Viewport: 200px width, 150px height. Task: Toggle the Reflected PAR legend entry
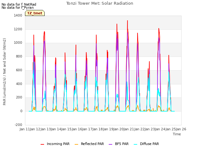[x=89, y=144]
